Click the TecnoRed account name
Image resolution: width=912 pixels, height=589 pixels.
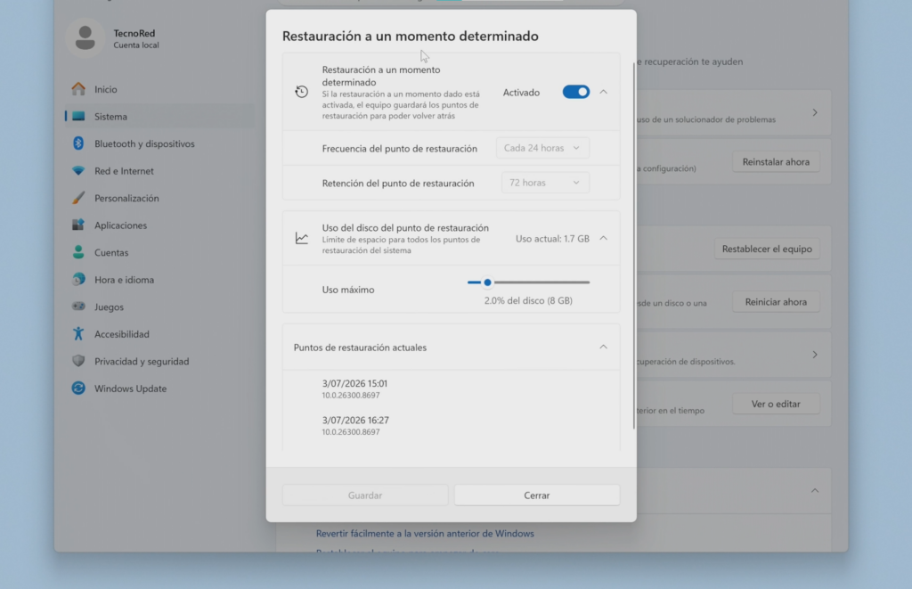click(134, 33)
